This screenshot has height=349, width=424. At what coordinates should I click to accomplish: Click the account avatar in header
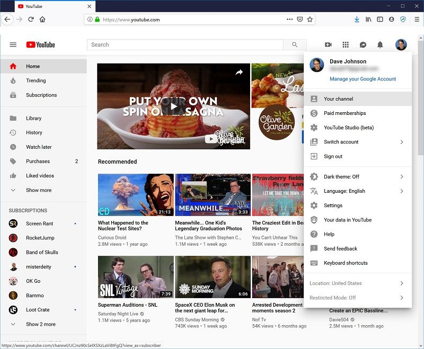click(401, 44)
